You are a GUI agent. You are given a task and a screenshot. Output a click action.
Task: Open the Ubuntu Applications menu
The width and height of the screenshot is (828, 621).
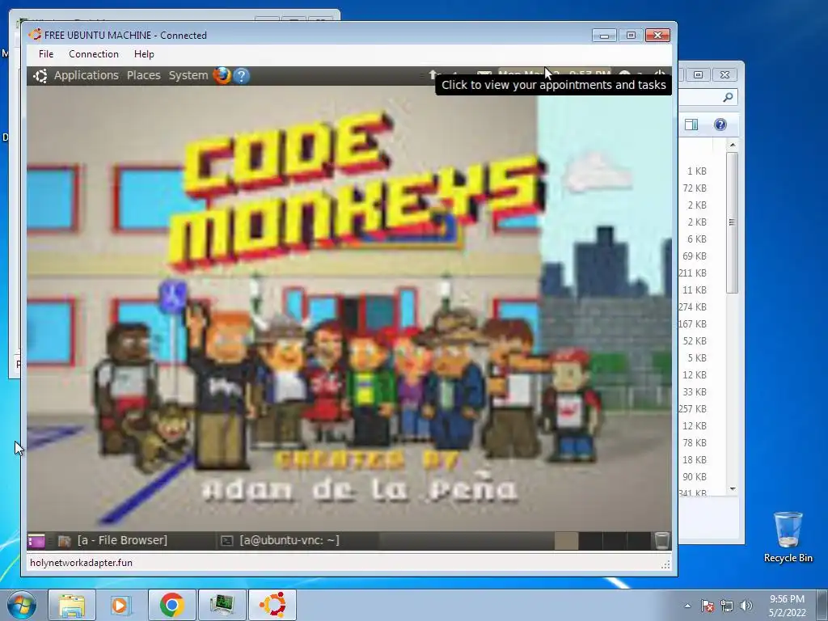(86, 75)
